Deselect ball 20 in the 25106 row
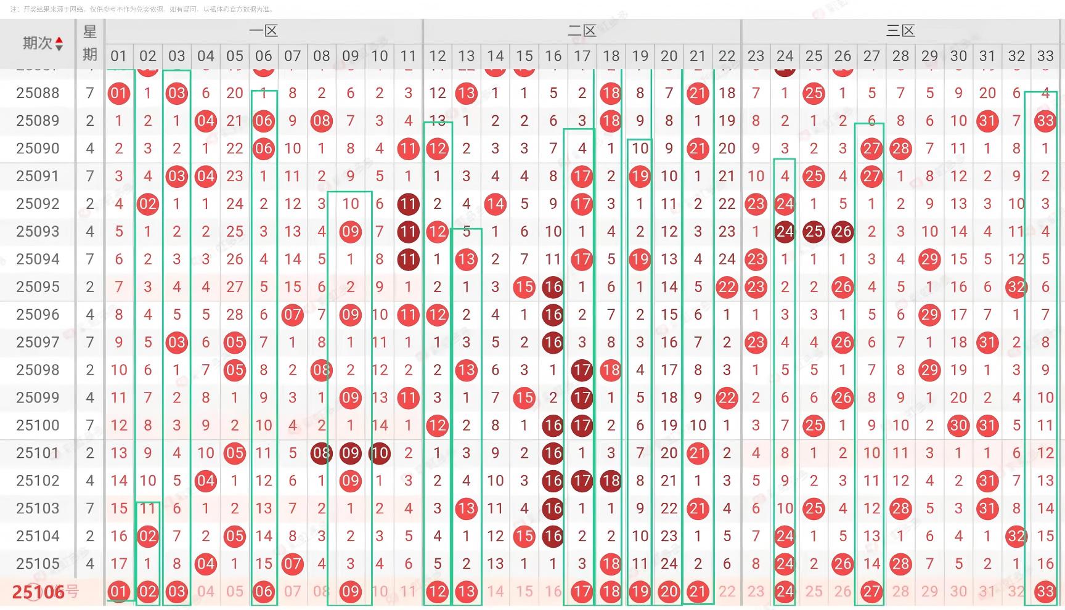This screenshot has height=610, width=1065. [x=669, y=592]
